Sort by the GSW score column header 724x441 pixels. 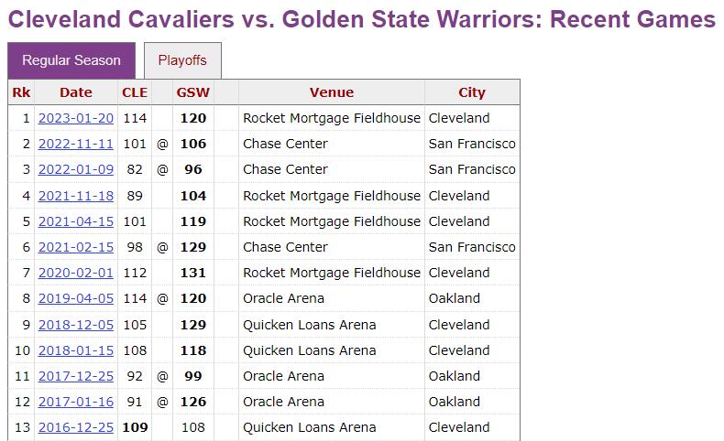tap(192, 92)
